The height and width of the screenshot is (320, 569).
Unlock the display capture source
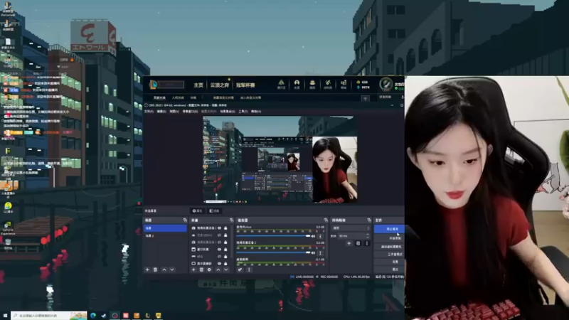coord(225,263)
